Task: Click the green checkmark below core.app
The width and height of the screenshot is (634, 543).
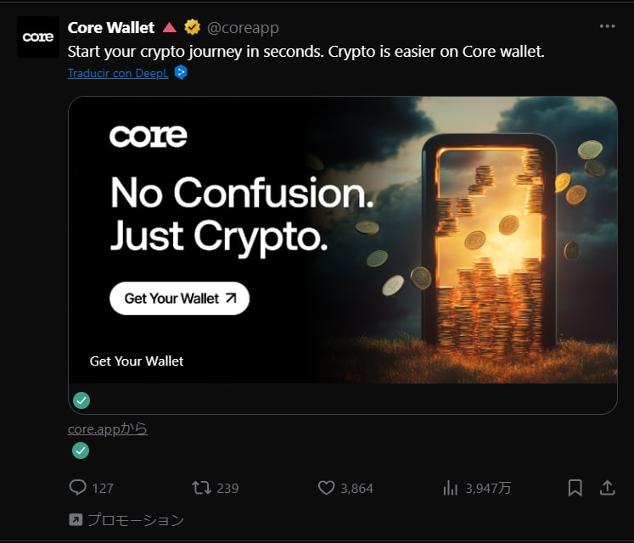Action: (81, 451)
